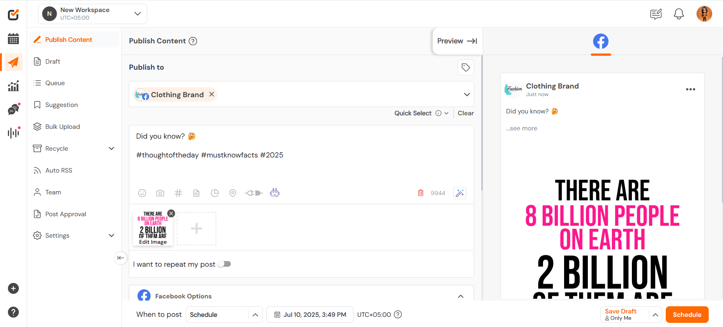Viewport: 723px width, 327px height.
Task: Open the hashtag generator icon
Action: click(x=178, y=193)
